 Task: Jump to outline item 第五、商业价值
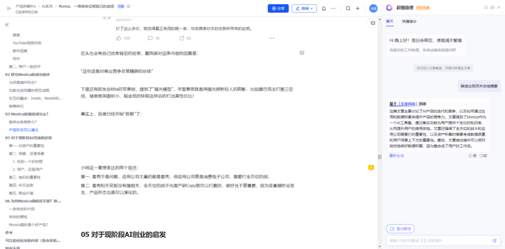[21, 193]
